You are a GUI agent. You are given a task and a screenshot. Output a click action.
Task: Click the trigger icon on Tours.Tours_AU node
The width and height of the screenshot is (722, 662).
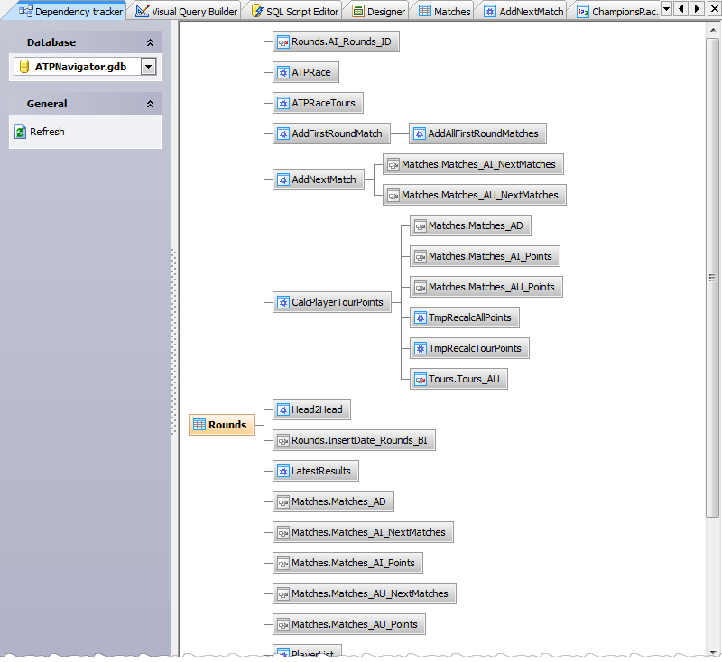pos(418,379)
